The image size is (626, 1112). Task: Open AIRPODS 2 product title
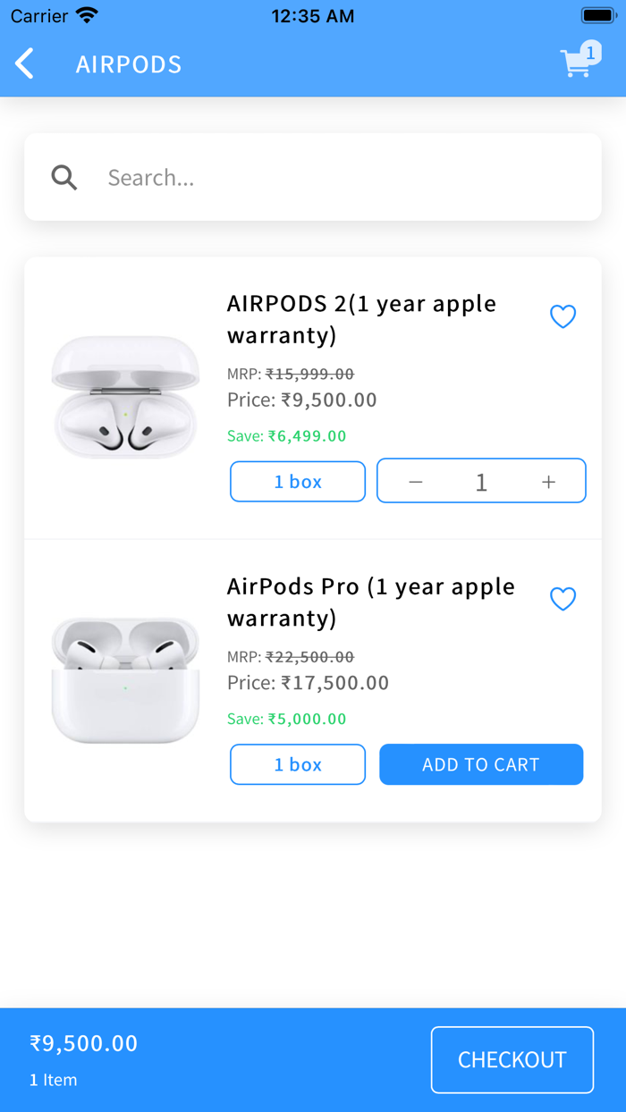pyautogui.click(x=361, y=319)
